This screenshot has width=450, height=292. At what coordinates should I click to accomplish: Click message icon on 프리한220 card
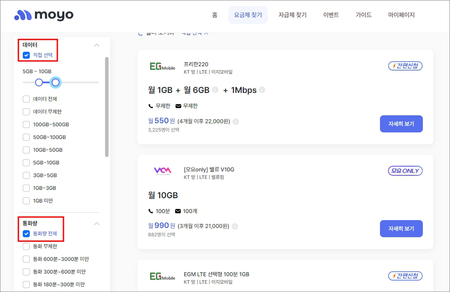178,106
